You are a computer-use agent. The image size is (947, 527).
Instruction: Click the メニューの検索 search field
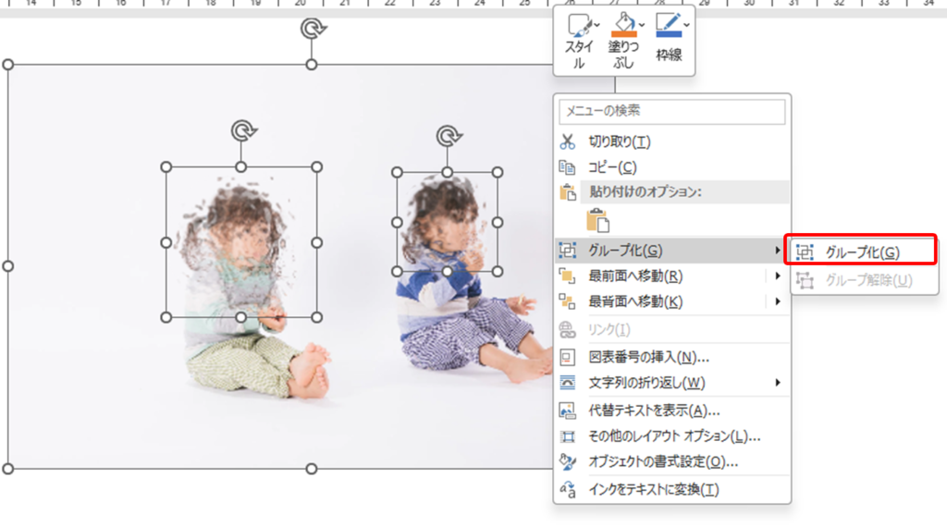tap(672, 111)
